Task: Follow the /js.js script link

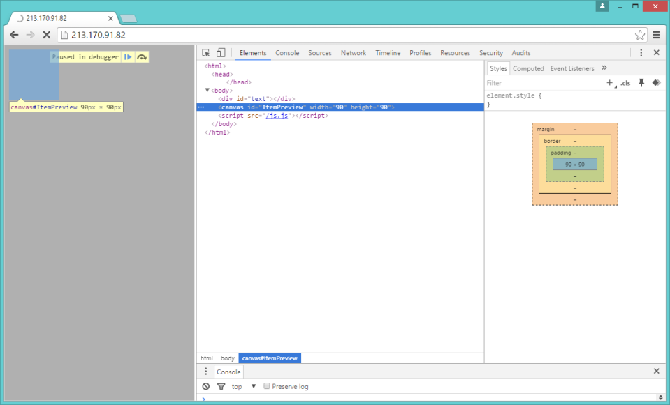Action: (277, 116)
